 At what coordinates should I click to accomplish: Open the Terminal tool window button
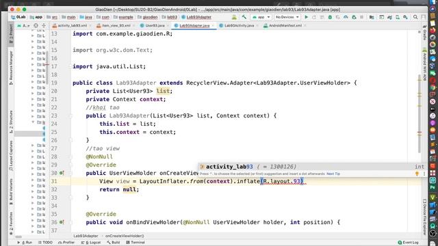pos(136,243)
